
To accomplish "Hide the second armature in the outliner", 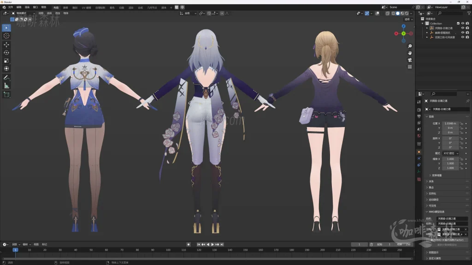I will [x=463, y=33].
